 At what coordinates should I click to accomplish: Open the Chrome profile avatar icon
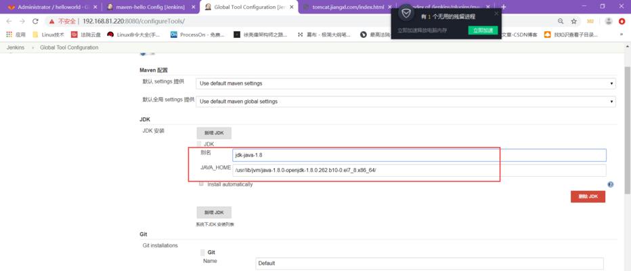[609, 22]
